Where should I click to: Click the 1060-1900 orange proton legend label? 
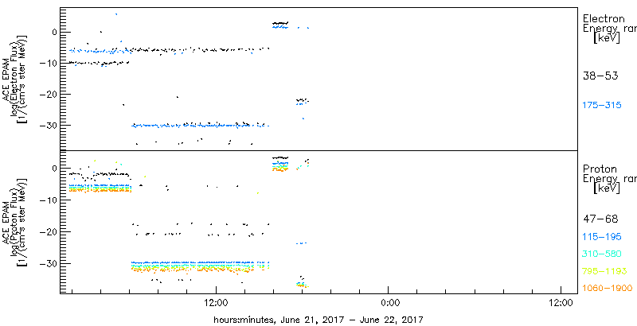(607, 289)
